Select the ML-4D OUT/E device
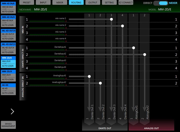Image resolution: width=180 pixels, height=132 pixels. coord(8,35)
